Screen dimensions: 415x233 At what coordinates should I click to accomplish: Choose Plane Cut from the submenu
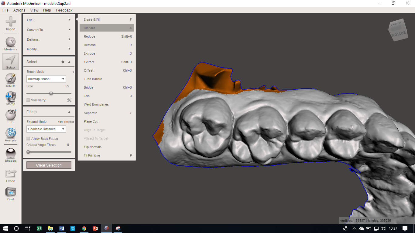pyautogui.click(x=107, y=121)
